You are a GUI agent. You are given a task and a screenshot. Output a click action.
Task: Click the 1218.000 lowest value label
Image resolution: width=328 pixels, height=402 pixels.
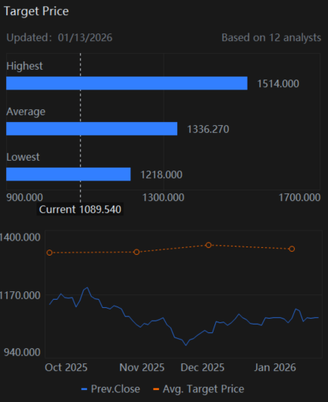pyautogui.click(x=161, y=174)
